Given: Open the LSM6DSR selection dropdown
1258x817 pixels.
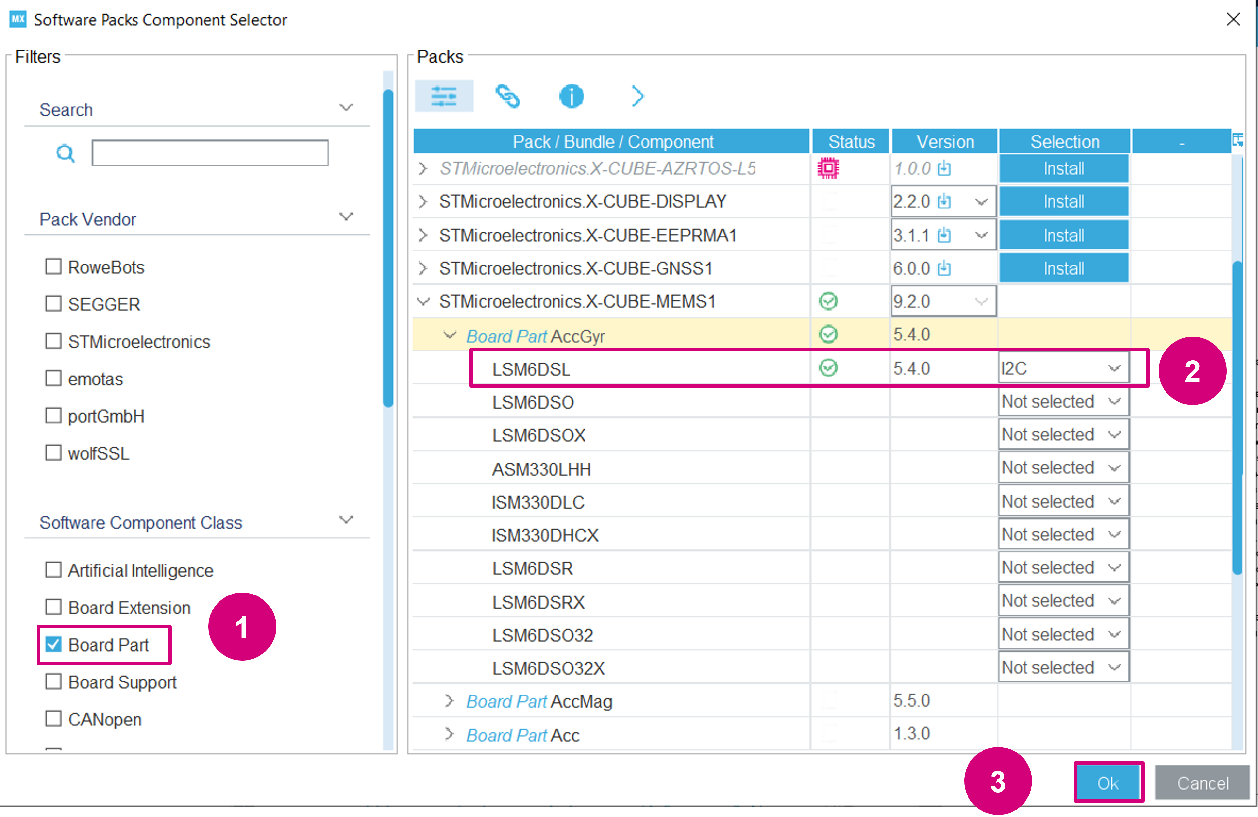Looking at the screenshot, I should click(1064, 568).
